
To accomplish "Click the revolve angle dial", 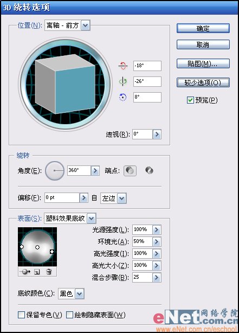I will pyautogui.click(x=55, y=170).
